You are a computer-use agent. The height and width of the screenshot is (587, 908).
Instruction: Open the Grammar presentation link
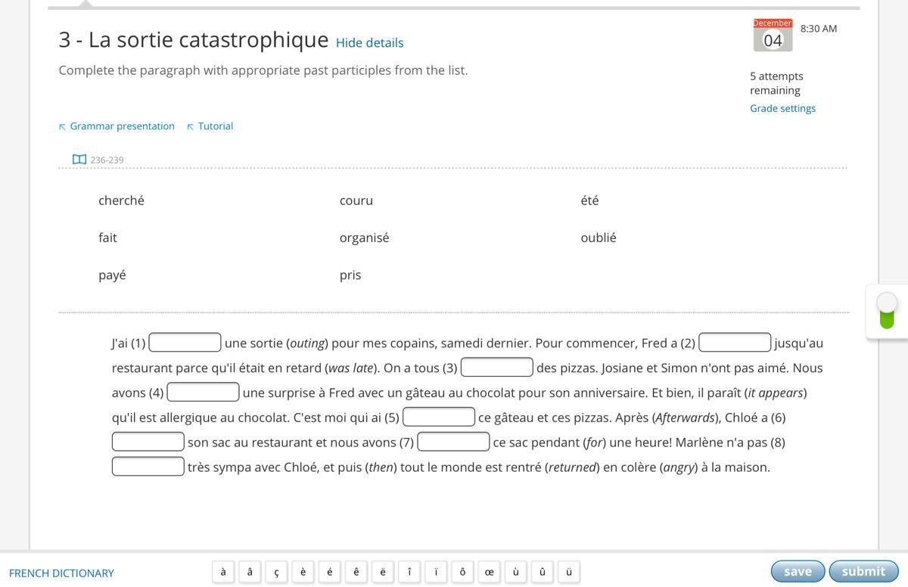[x=122, y=126]
